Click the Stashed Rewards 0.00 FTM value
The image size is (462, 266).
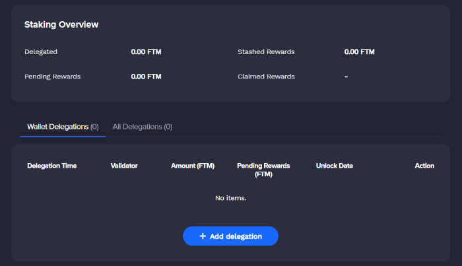(360, 52)
